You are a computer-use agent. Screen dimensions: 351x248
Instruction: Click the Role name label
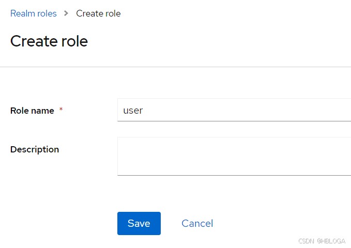[32, 111]
